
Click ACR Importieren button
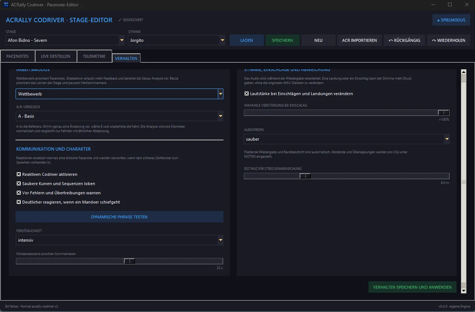pyautogui.click(x=360, y=40)
